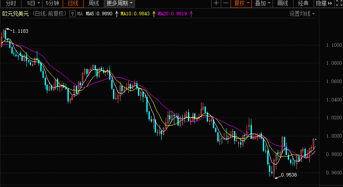The width and height of the screenshot is (343, 187).
Task: Hide side panel via 隐藏 button
Action: pos(324,3)
